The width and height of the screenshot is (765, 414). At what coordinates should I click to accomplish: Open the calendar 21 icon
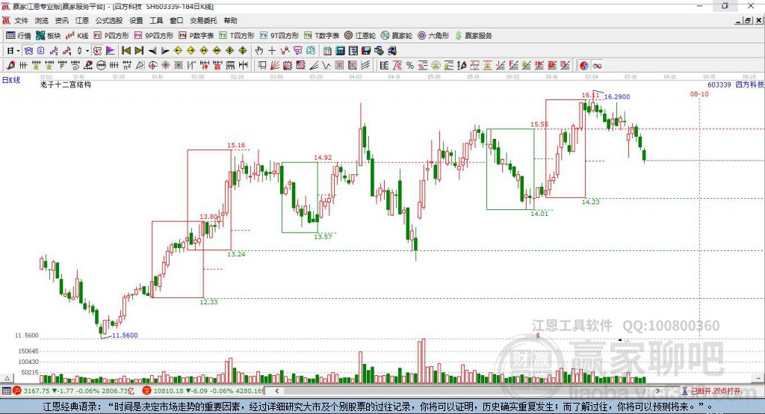[x=327, y=51]
